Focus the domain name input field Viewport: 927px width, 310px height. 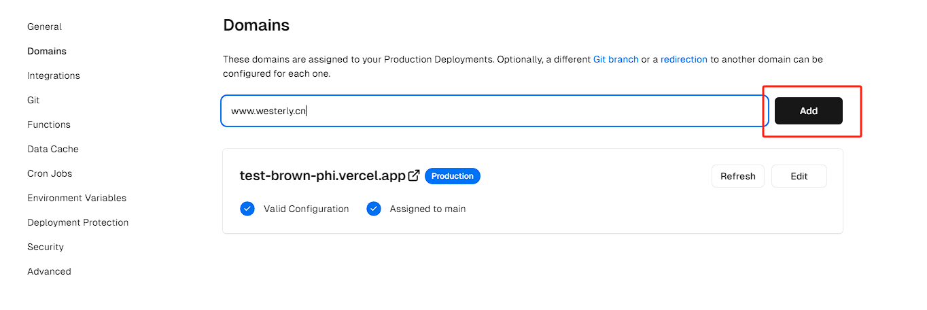point(494,111)
